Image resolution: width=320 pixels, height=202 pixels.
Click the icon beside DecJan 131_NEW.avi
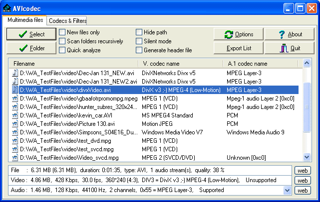[15, 73]
